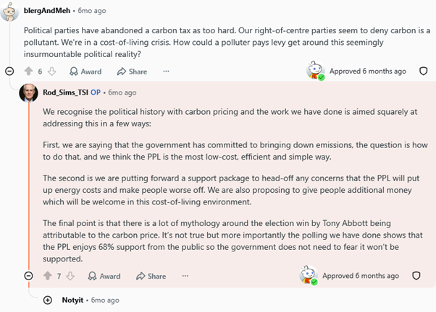Image resolution: width=436 pixels, height=312 pixels.
Task: Click the moderator shield icon on blergAndMeh's comment
Action: (x=423, y=71)
